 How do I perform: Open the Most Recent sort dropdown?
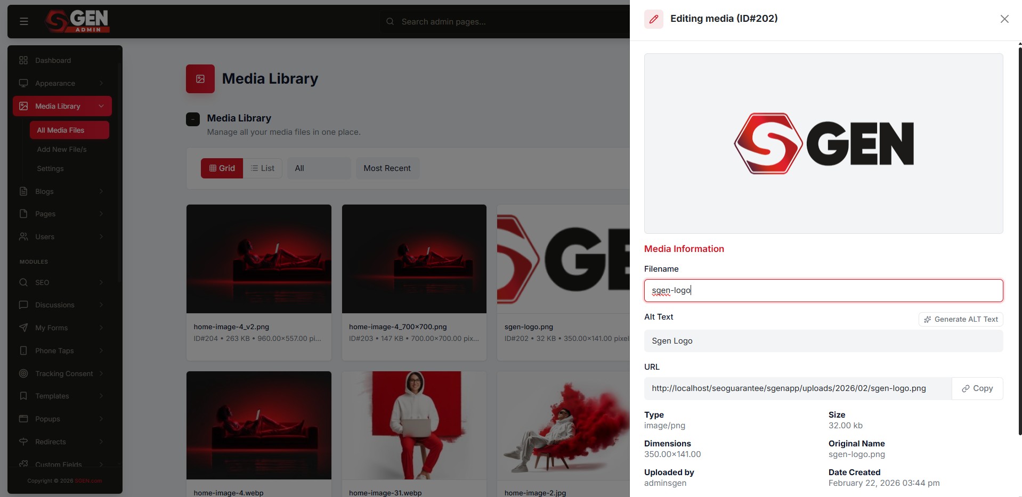pos(387,168)
